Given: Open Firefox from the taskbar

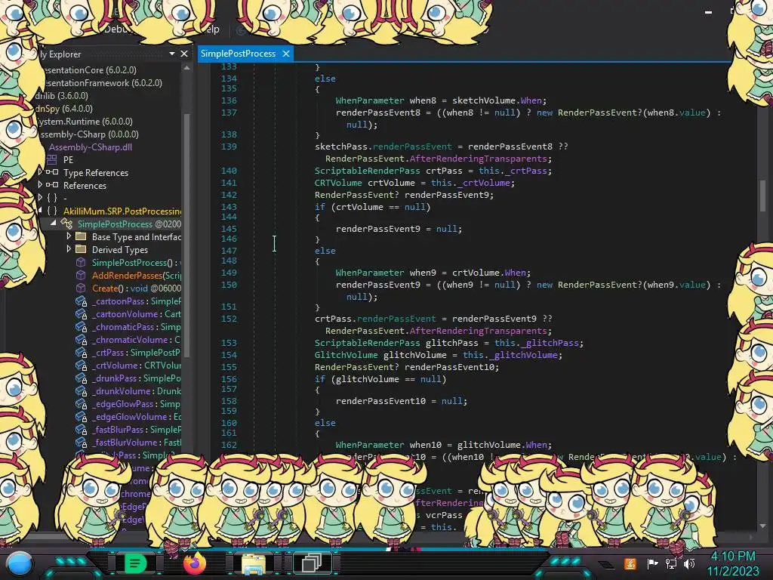Looking at the screenshot, I should (194, 563).
